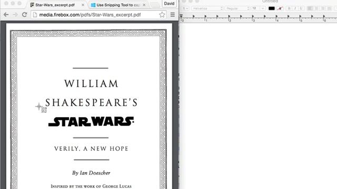Image resolution: width=337 pixels, height=189 pixels.
Task: Click the left indent marker at ruler 0
Action: (x=181, y=16)
